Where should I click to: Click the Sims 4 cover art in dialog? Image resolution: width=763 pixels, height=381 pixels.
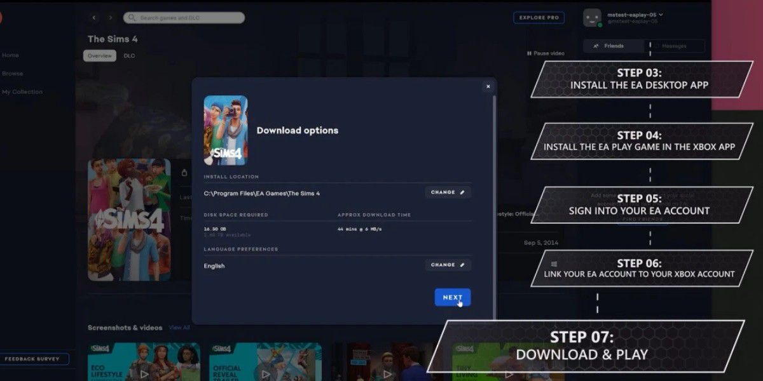pyautogui.click(x=226, y=130)
